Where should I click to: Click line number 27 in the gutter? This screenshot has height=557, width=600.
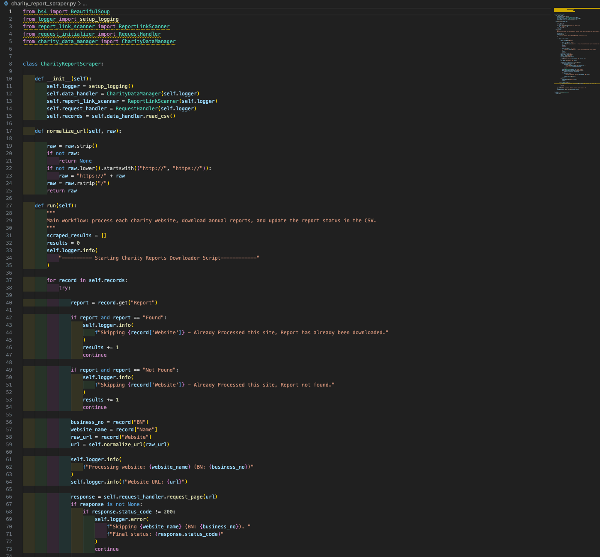(x=9, y=206)
